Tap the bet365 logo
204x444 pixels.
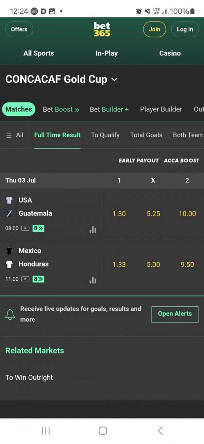[x=102, y=29]
